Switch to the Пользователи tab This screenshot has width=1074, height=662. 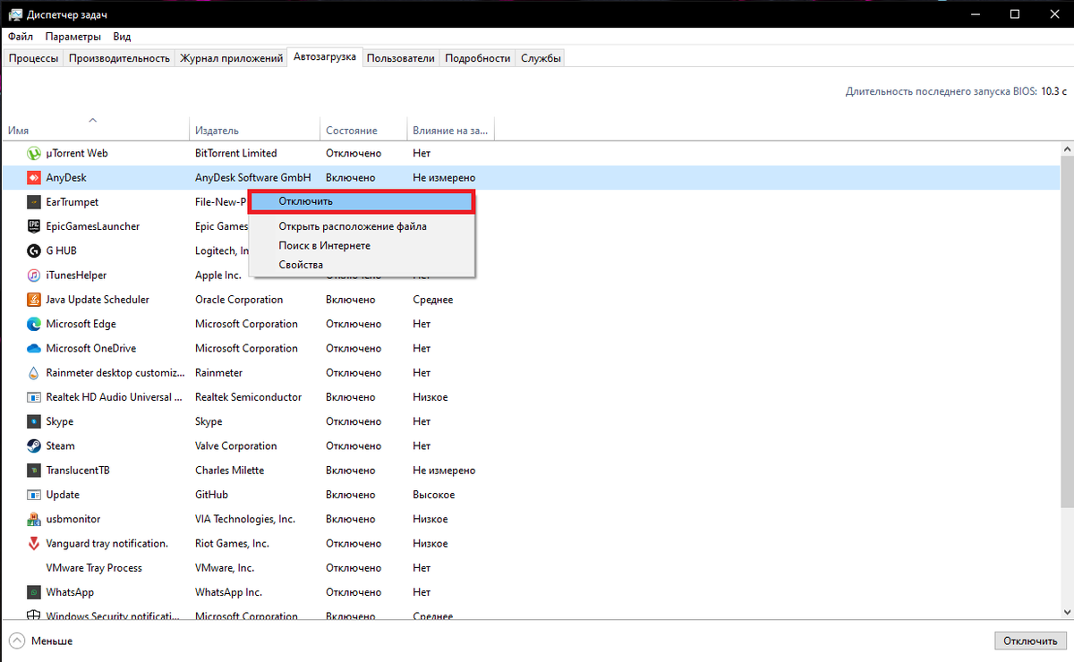[x=401, y=58]
